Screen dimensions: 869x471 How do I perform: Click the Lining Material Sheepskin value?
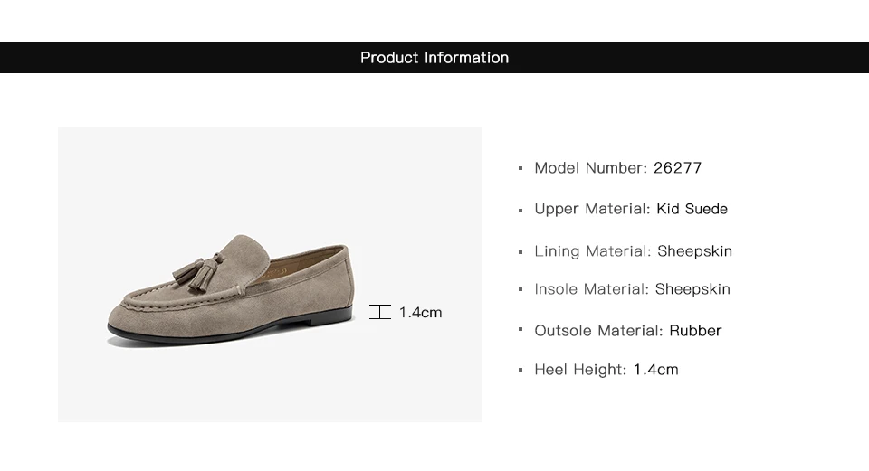(x=694, y=251)
